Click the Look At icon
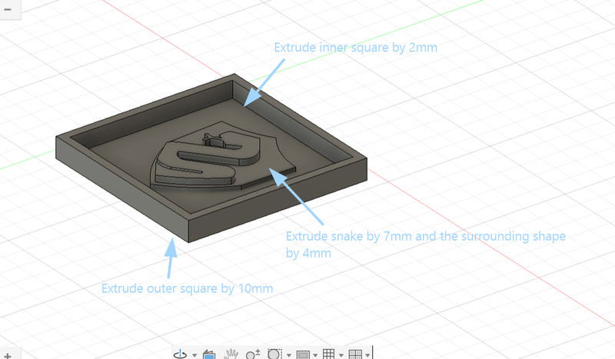 click(209, 354)
